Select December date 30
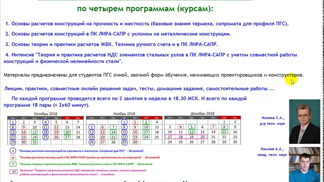 tap(235, 142)
